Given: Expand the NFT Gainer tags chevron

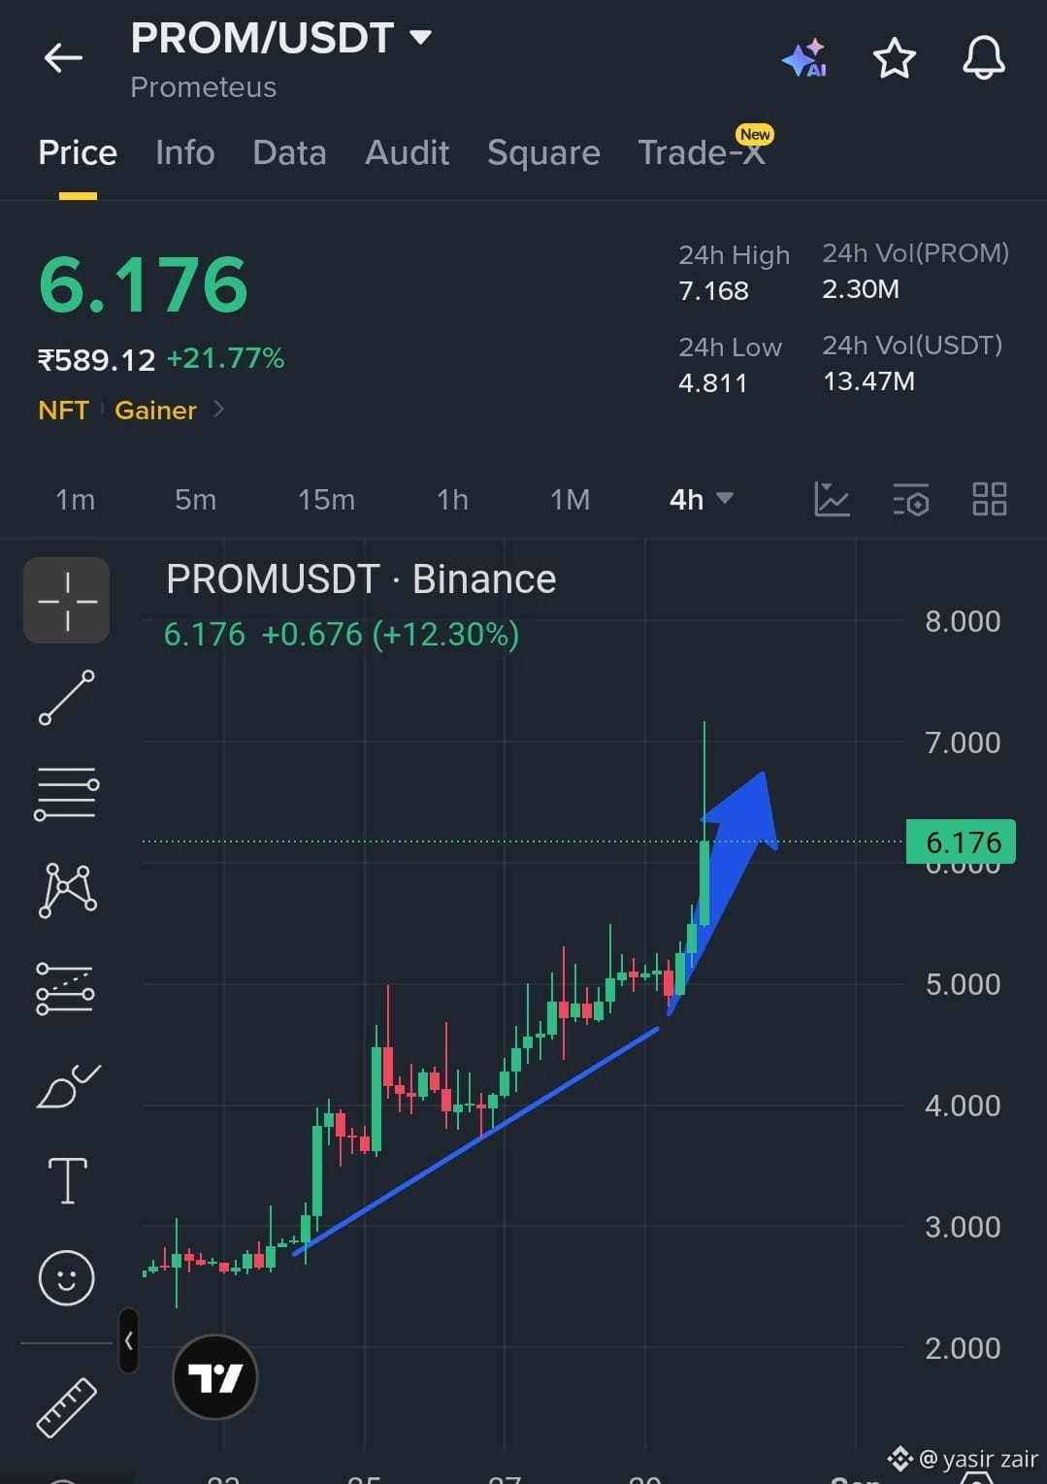Looking at the screenshot, I should coord(219,410).
